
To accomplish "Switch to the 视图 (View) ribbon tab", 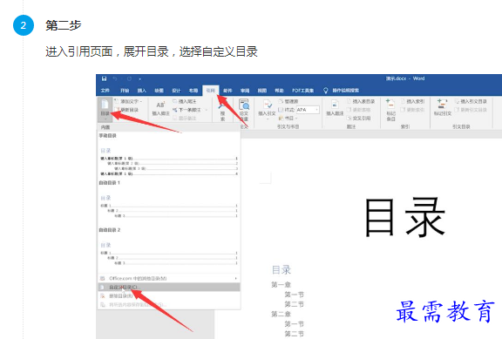I will [262, 91].
